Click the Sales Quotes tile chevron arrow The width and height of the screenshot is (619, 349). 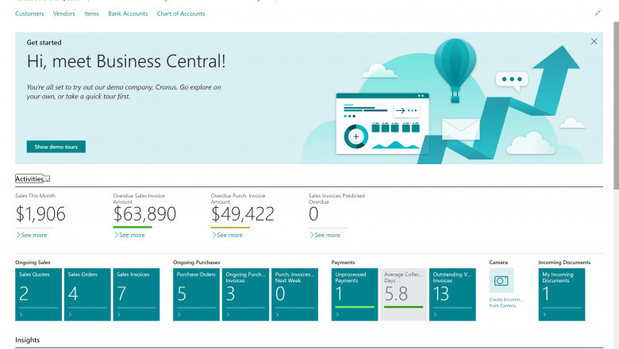point(21,314)
